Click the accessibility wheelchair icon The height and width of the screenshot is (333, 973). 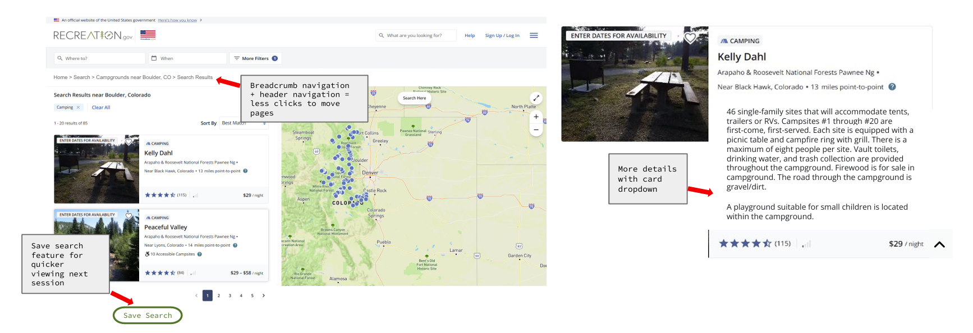(x=147, y=254)
